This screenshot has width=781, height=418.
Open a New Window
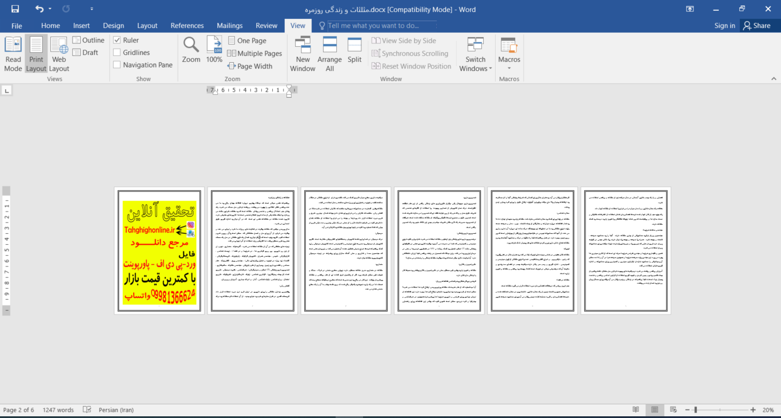pos(302,54)
